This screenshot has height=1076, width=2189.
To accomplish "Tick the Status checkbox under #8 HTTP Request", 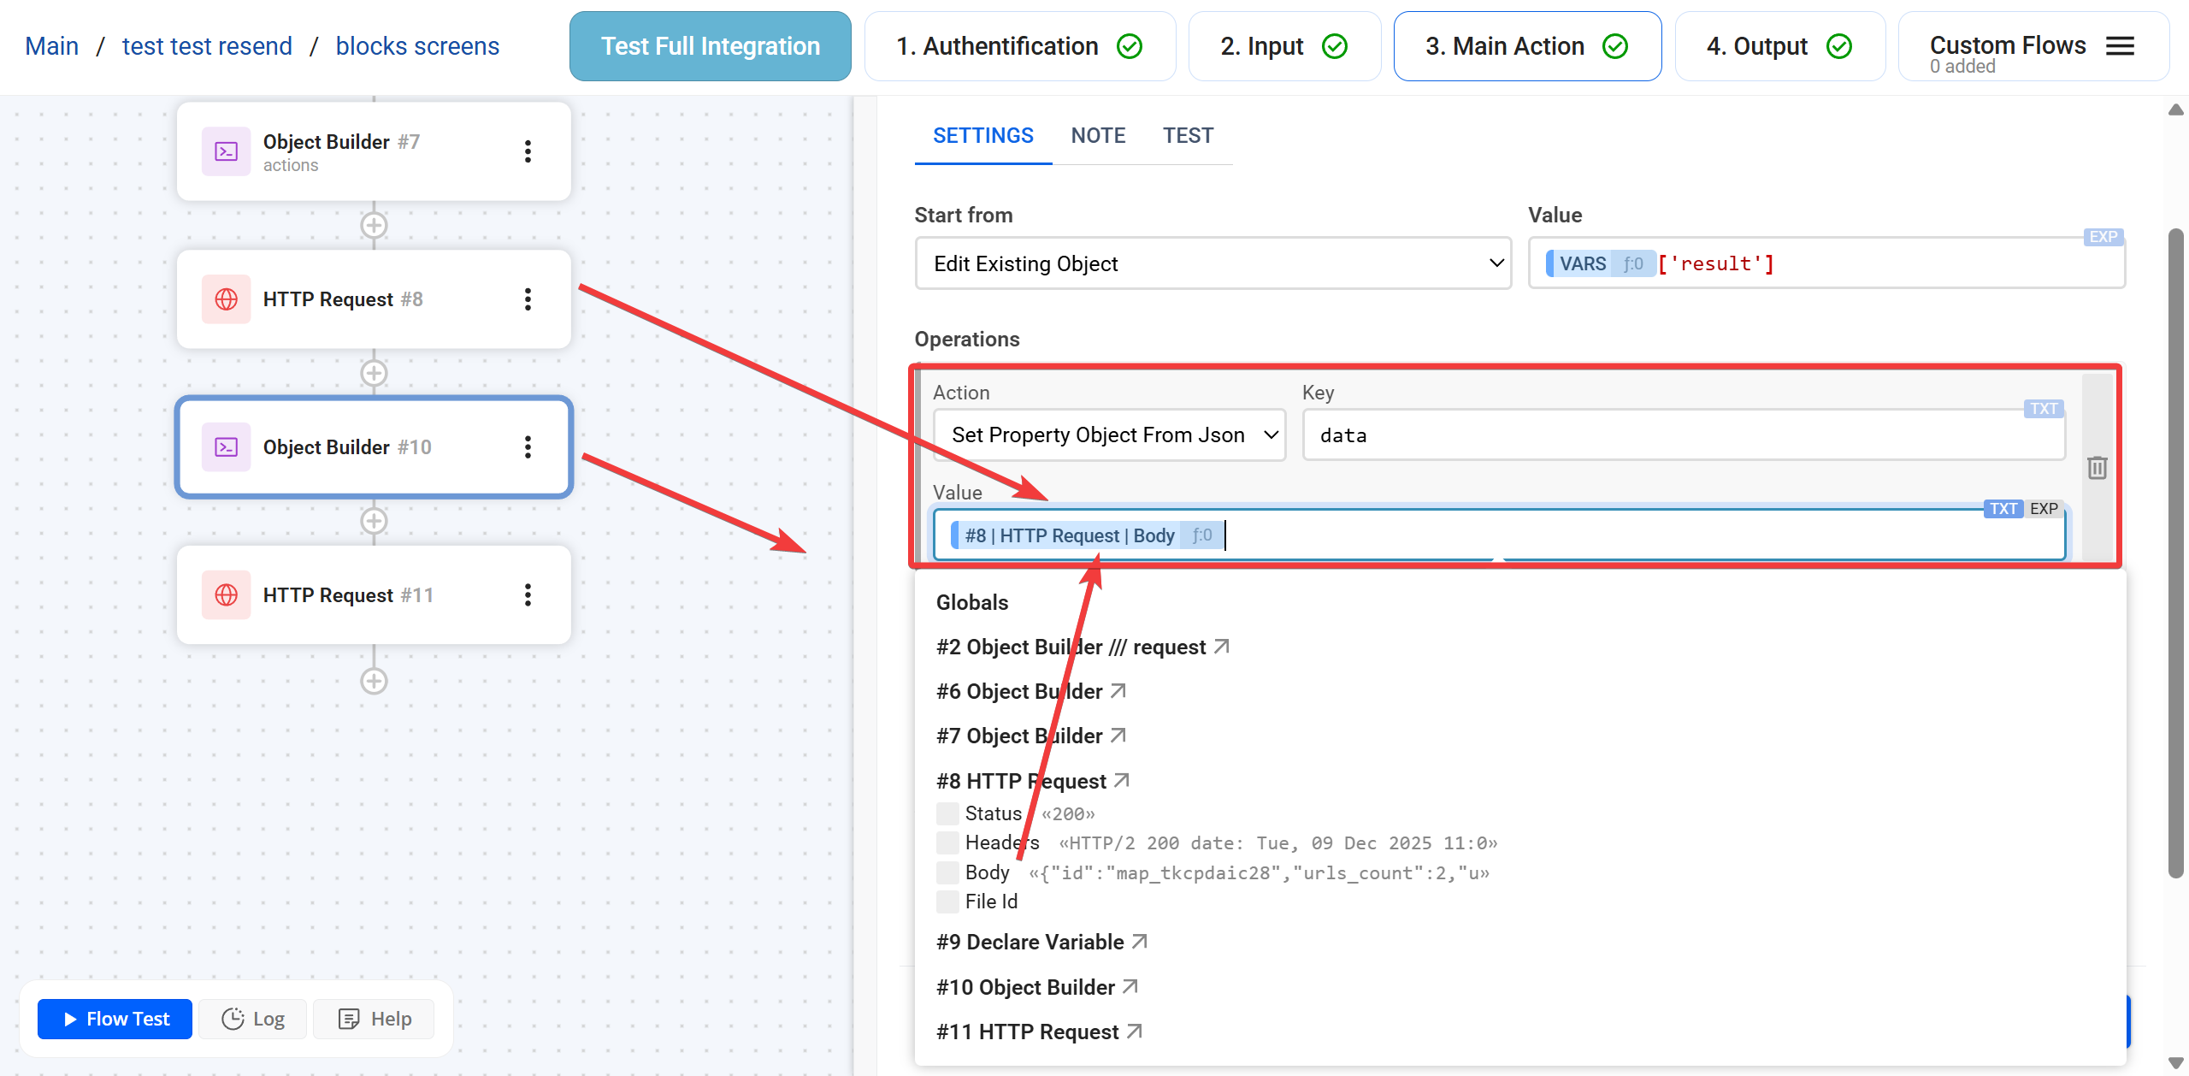I will click(x=947, y=813).
